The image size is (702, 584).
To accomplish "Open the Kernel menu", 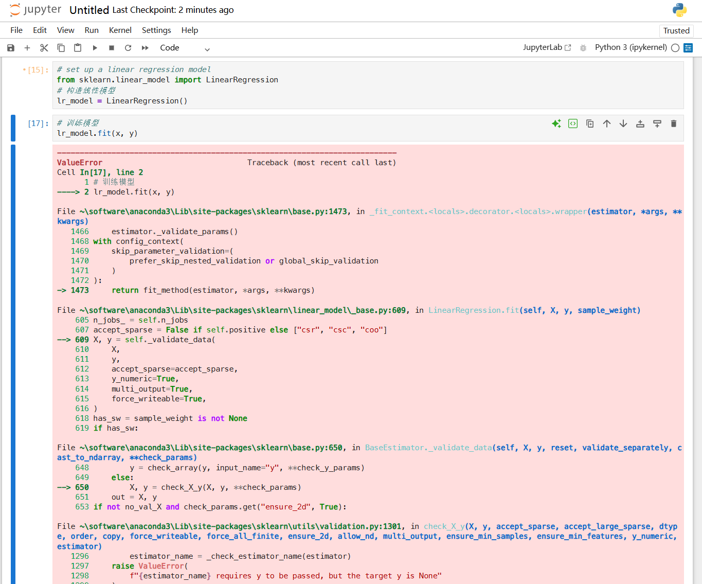I will coord(120,30).
